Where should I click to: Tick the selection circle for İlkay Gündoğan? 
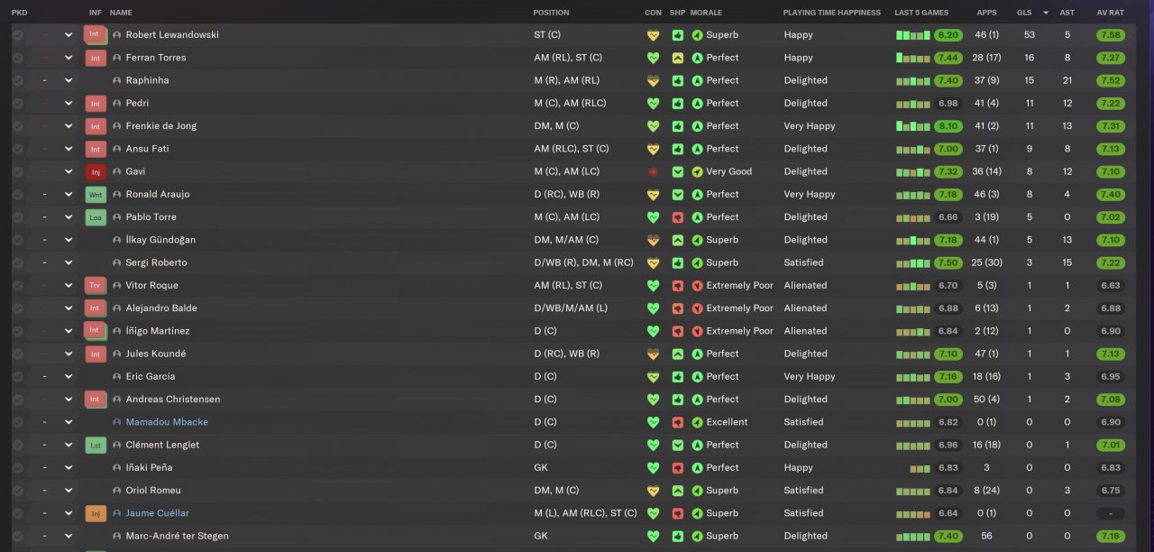[x=17, y=240]
